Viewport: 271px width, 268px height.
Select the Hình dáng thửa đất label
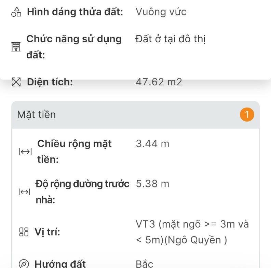[75, 12]
